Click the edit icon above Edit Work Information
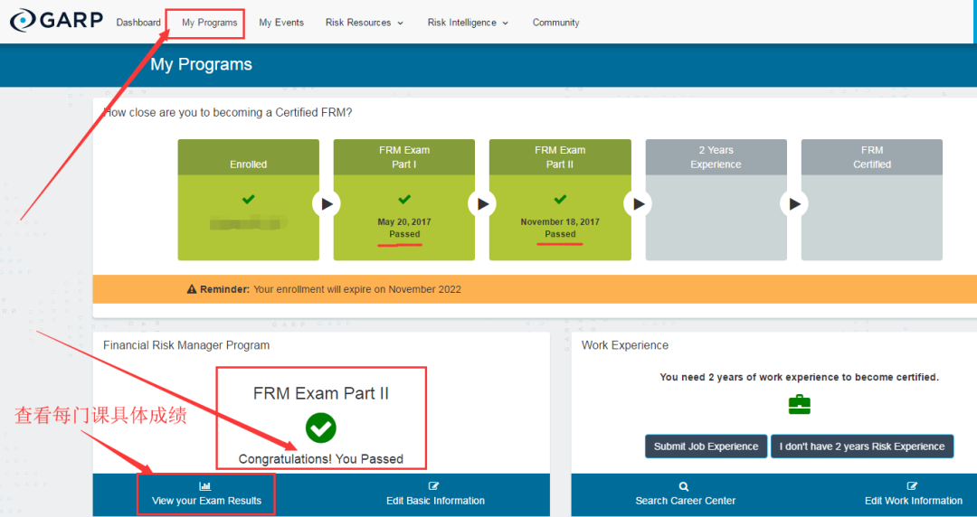The height and width of the screenshot is (517, 977). 912,486
